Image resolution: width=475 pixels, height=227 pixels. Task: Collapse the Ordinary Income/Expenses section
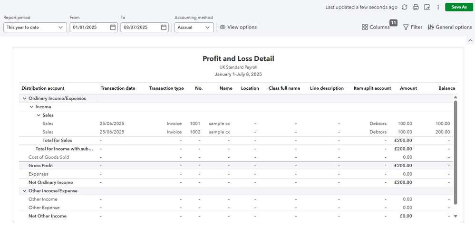click(x=24, y=98)
